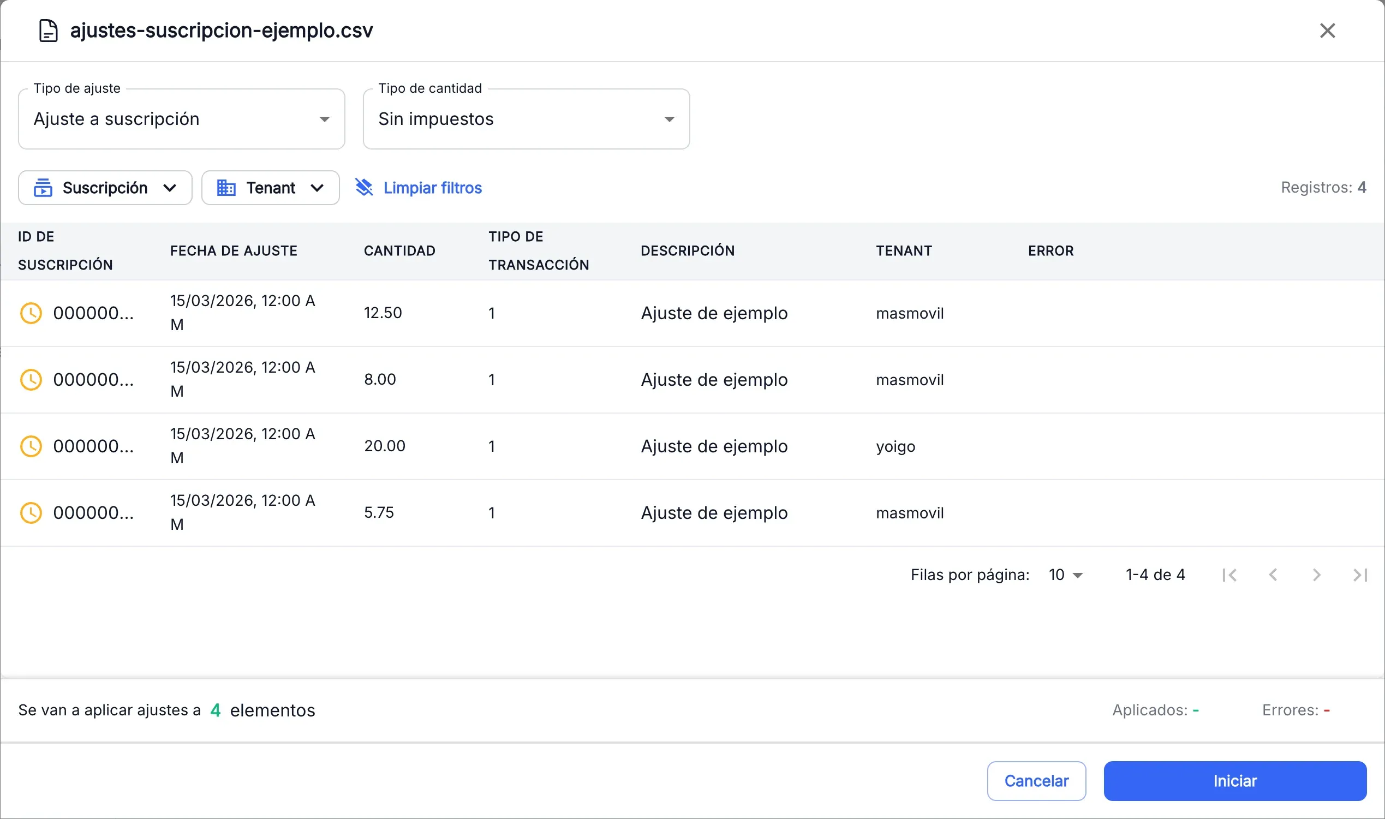Click the clear filters icon

pos(364,188)
